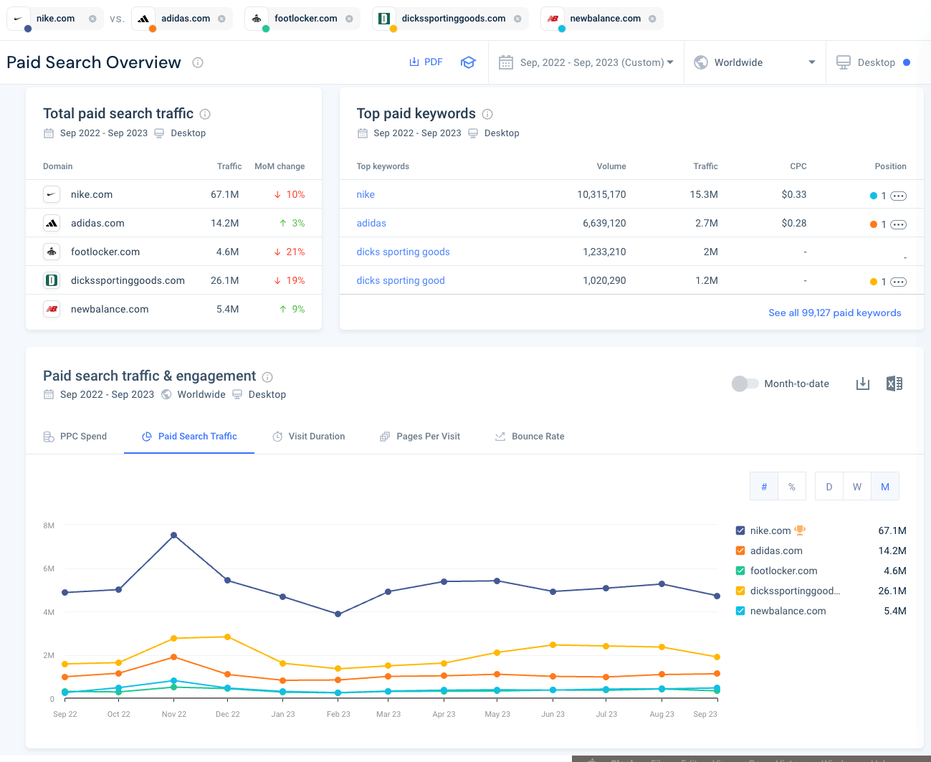
Task: Select nike.com domain chip at top
Action: point(55,19)
